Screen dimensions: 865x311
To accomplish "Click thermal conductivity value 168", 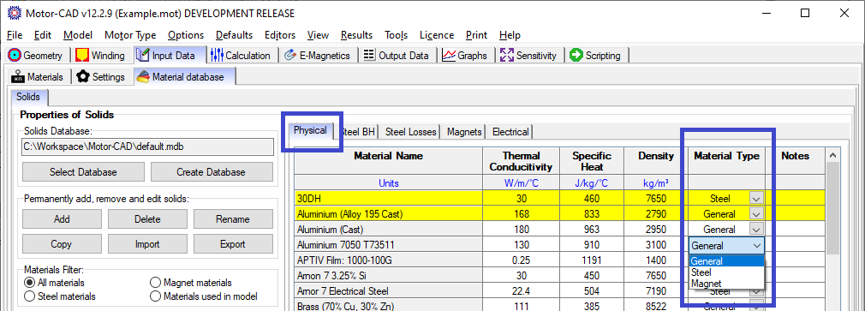I will 521,213.
